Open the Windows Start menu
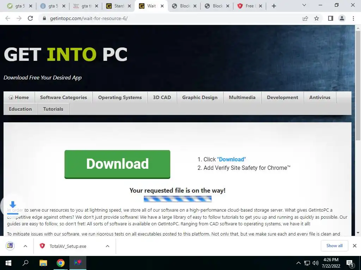The width and height of the screenshot is (361, 270). (x=8, y=263)
